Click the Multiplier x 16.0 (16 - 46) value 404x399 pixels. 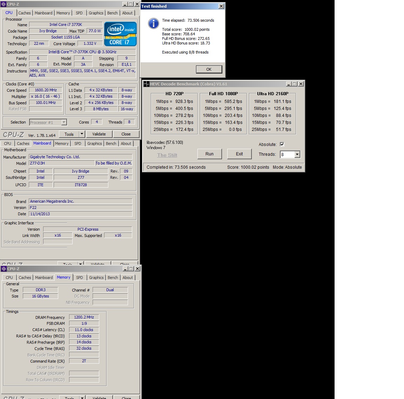(x=46, y=96)
